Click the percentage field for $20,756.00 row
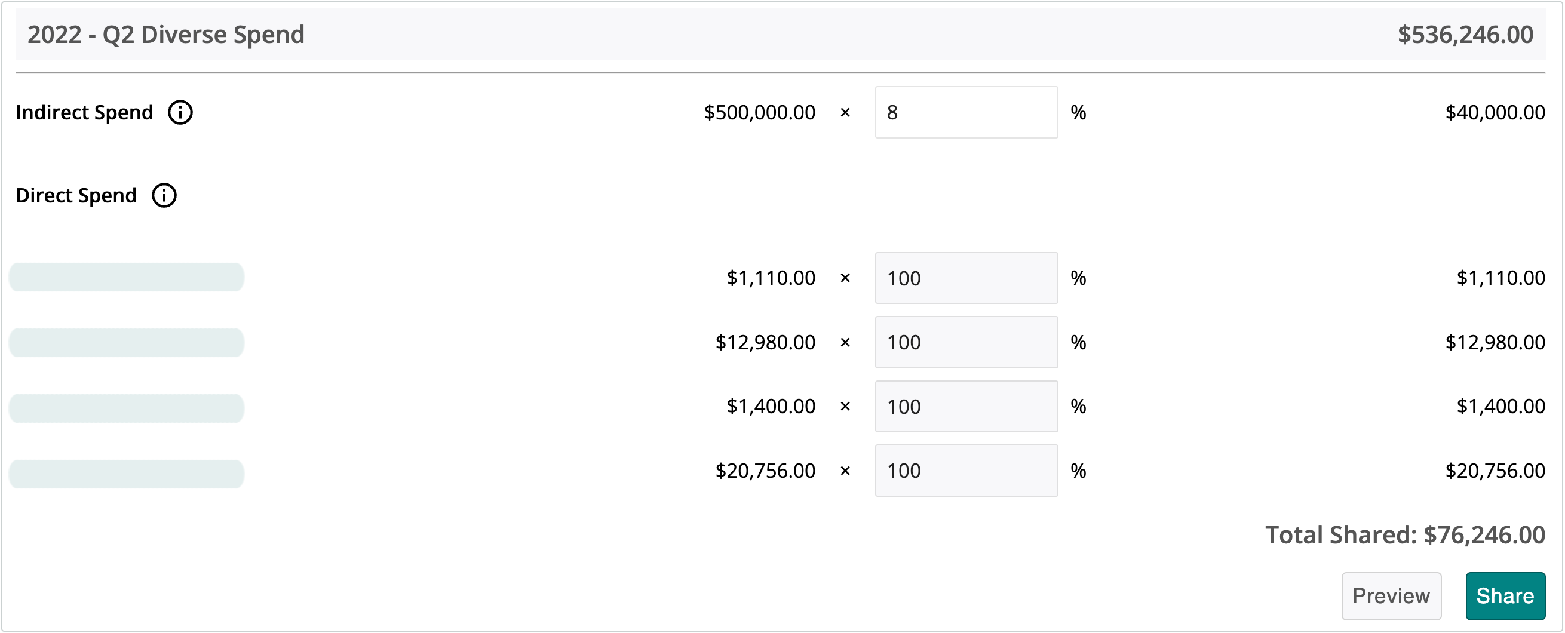Viewport: 1565px width, 633px height. 965,471
